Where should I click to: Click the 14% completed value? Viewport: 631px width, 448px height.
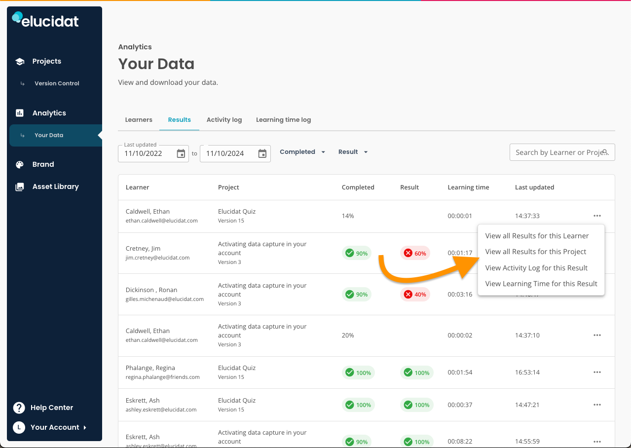348,216
